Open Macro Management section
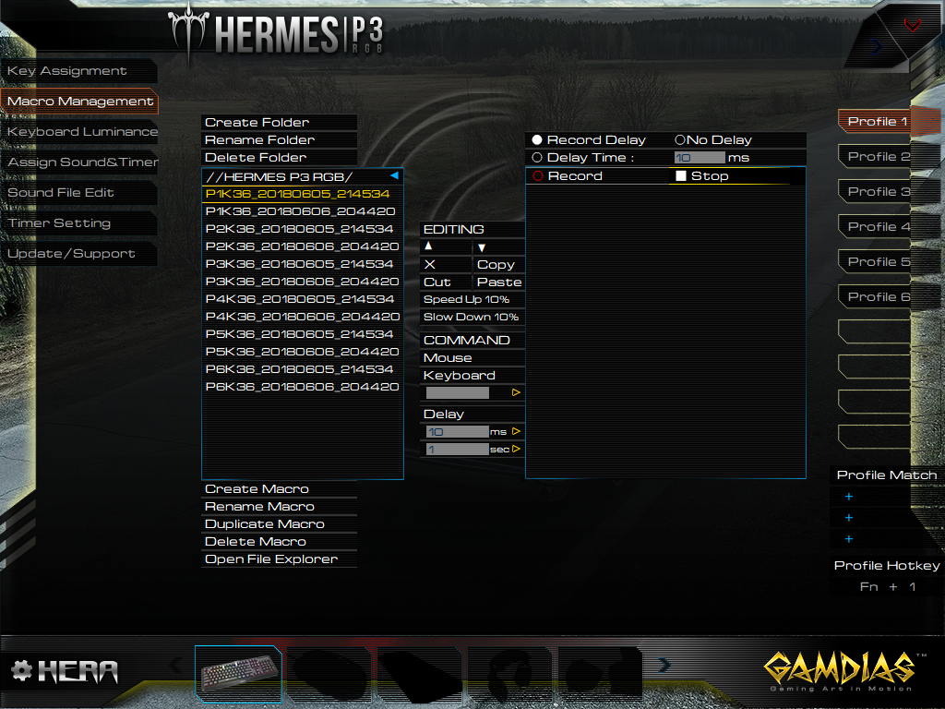 click(79, 102)
